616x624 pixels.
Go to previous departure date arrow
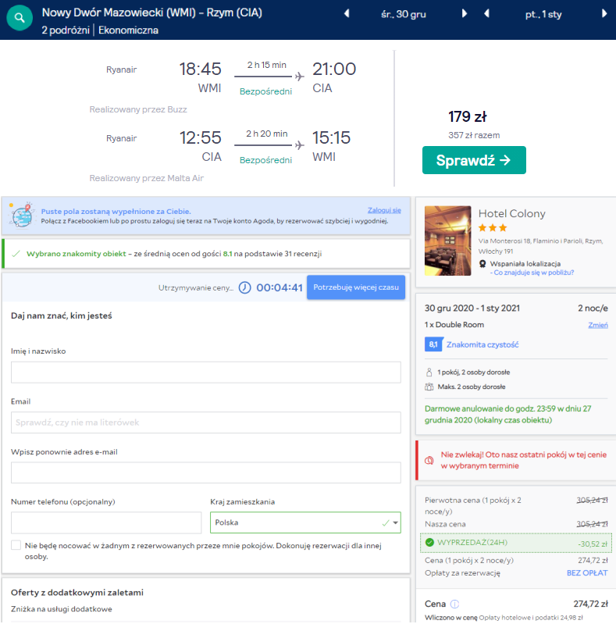[347, 14]
